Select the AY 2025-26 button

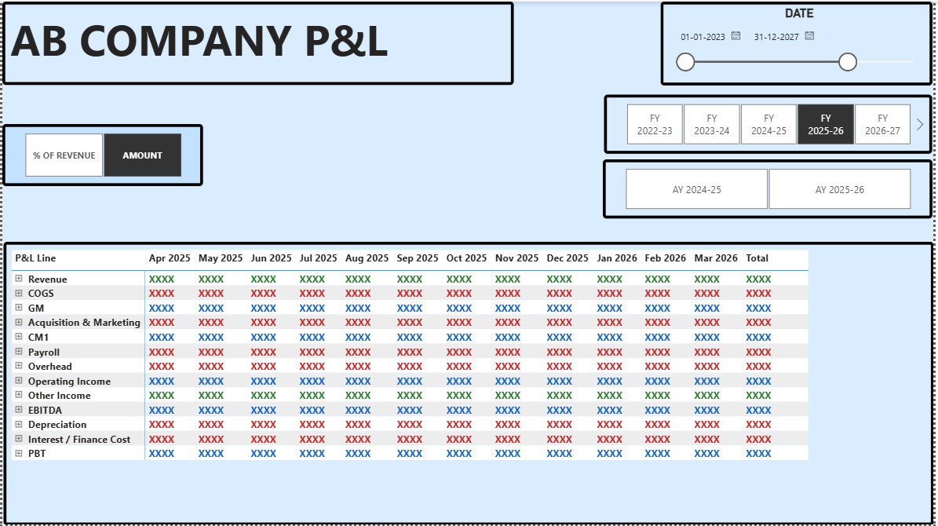click(839, 189)
